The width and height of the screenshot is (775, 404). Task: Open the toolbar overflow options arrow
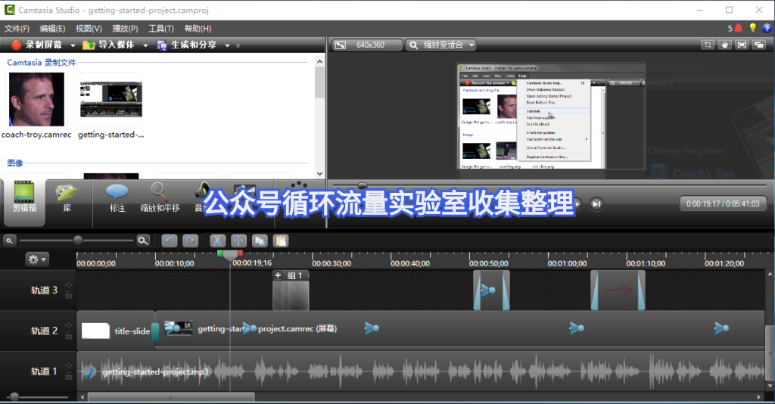(x=238, y=45)
